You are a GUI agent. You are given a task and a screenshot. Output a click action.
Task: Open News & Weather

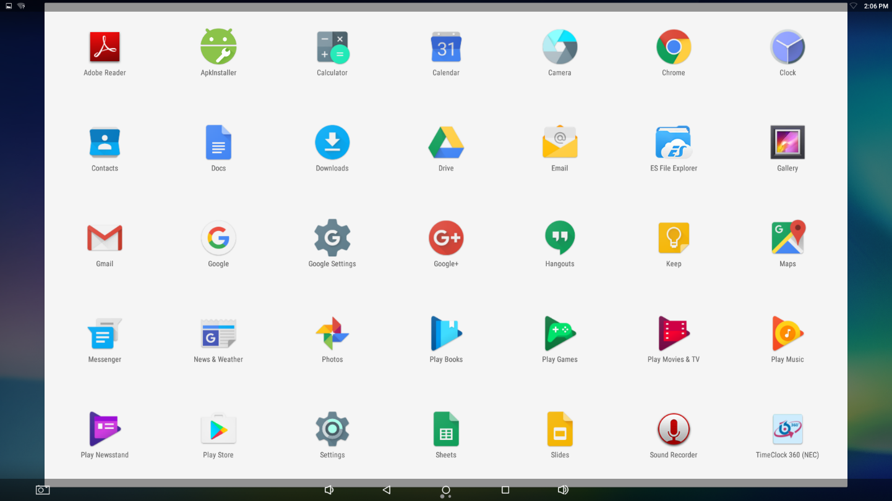coord(218,334)
